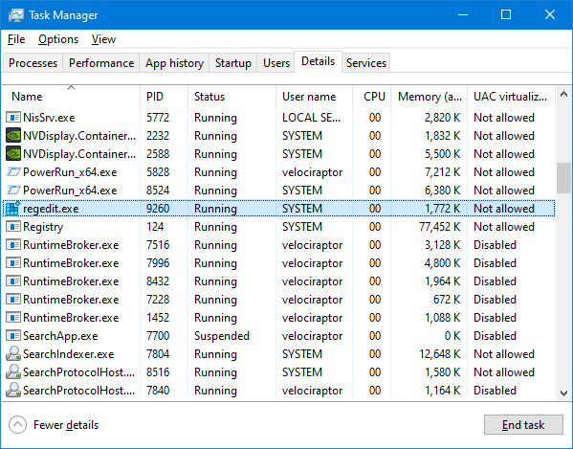The image size is (573, 449).
Task: Switch to the Startup tab
Action: (x=233, y=63)
